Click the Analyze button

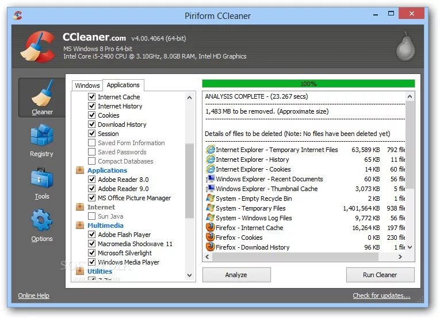coord(236,275)
